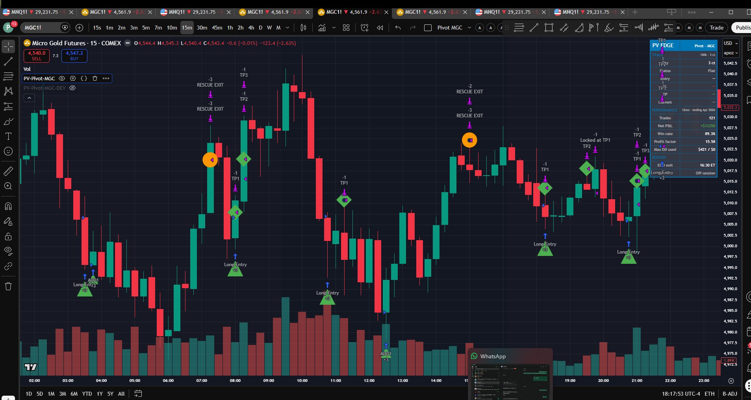Click the BUY 4,547.2 button
This screenshot has height=400, width=751.
[x=74, y=56]
